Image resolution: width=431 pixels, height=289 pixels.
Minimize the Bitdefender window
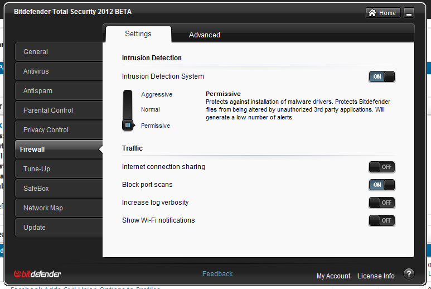coord(409,13)
